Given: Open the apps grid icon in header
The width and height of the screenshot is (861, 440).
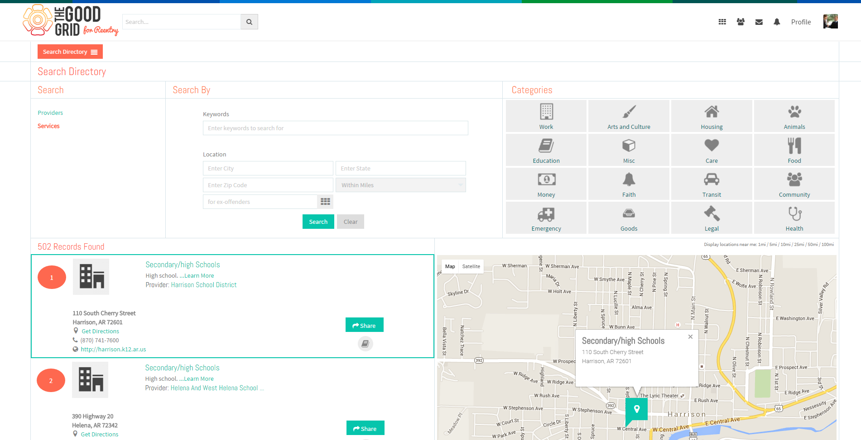Looking at the screenshot, I should pos(722,22).
